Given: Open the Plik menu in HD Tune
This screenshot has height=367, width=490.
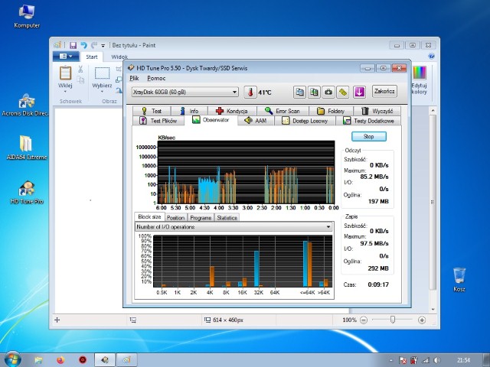Looking at the screenshot, I should coord(134,78).
